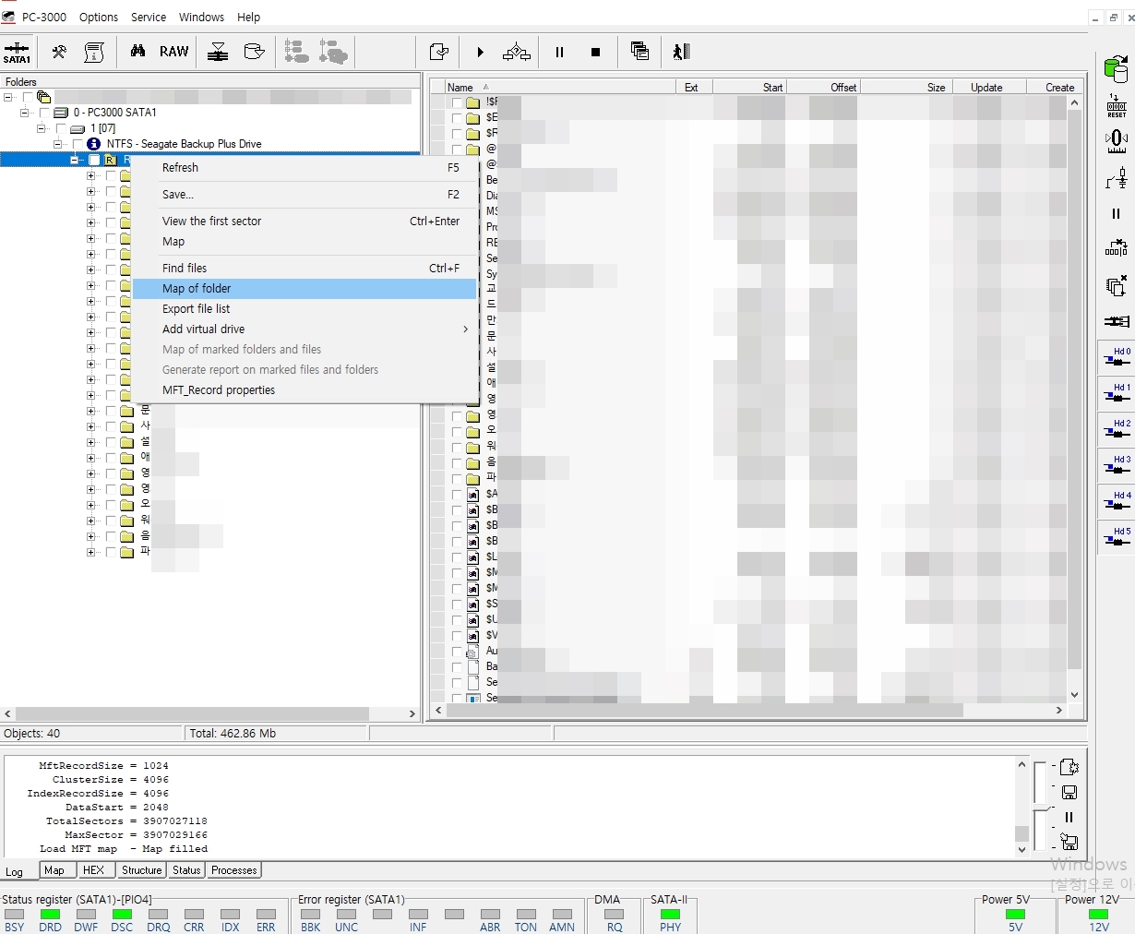Viewport: 1135px width, 934px height.
Task: Click the drive image with arrow icon
Action: pos(254,52)
